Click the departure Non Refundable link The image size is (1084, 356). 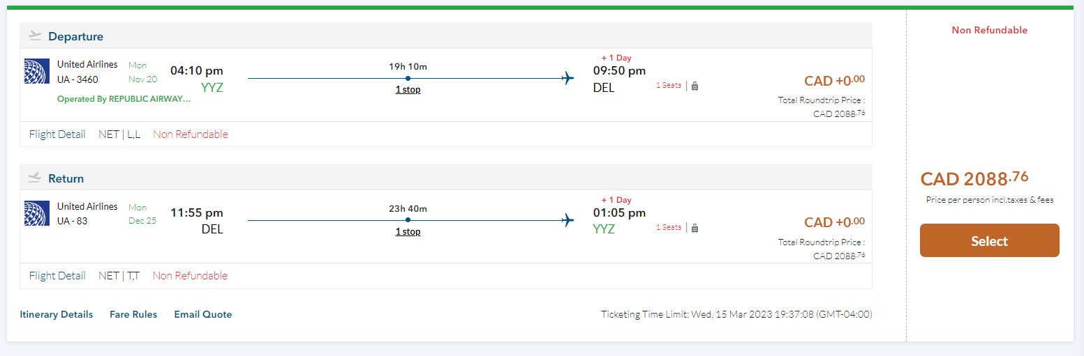[x=191, y=134]
